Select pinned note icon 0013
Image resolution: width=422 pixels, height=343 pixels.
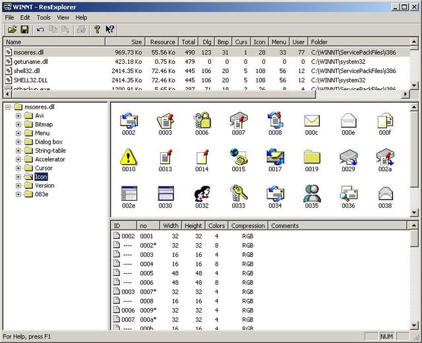tap(166, 160)
